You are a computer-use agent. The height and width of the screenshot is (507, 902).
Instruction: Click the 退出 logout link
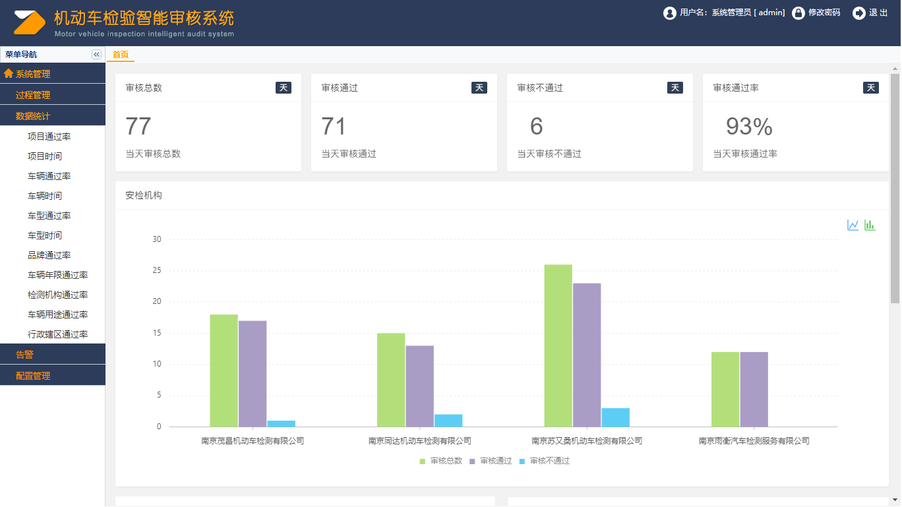878,13
